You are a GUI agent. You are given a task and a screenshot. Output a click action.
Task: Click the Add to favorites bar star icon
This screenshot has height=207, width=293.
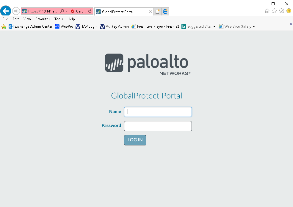(4, 26)
